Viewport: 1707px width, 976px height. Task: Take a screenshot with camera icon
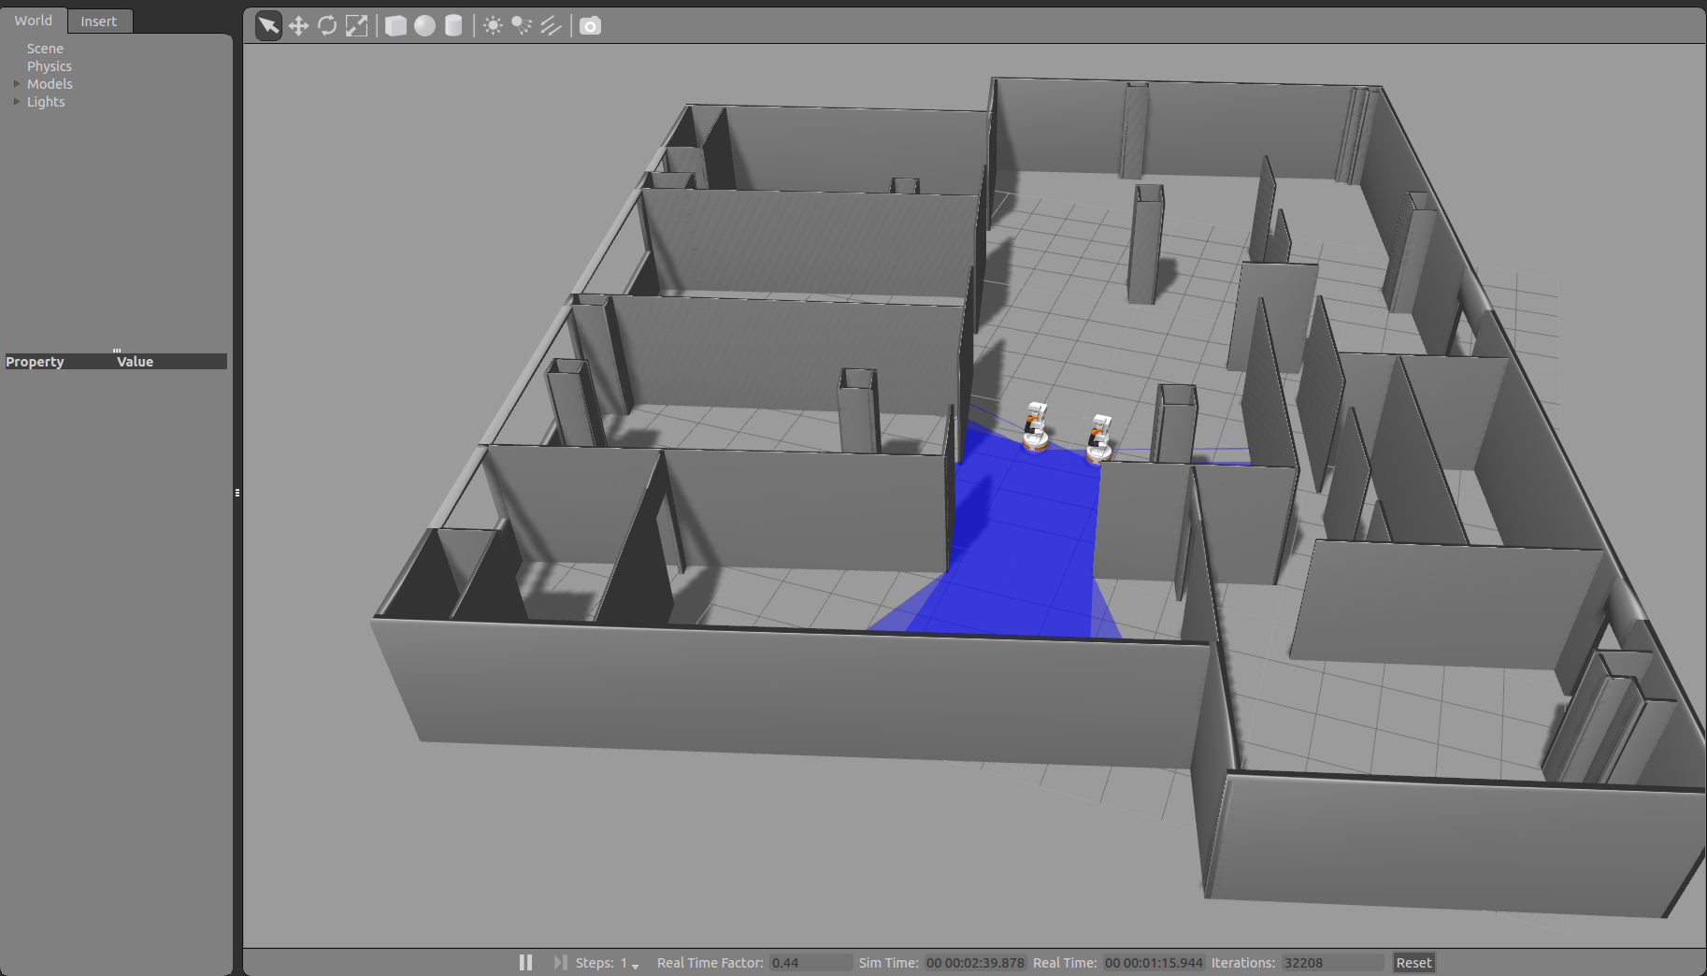click(590, 26)
